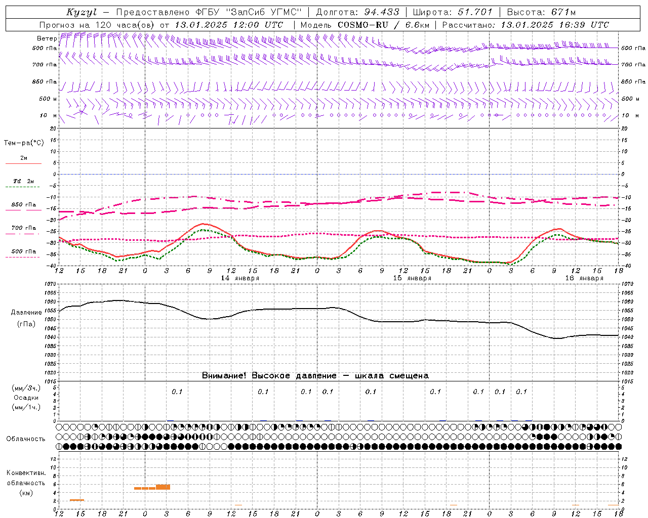648x518 pixels.
Task: Click the computed time "13.01.2025 16:39 UTC"
Action: (x=555, y=25)
